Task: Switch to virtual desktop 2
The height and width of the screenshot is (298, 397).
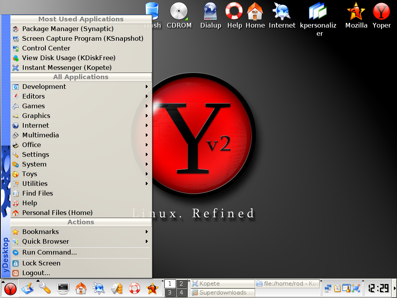Action: point(181,284)
